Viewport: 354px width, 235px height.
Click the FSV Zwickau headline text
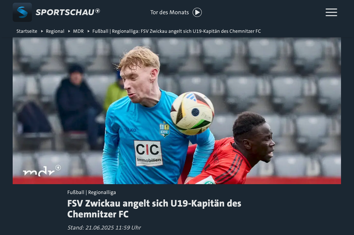click(x=154, y=209)
